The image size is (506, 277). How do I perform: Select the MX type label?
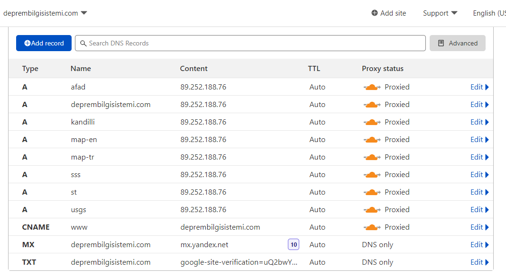pos(28,245)
